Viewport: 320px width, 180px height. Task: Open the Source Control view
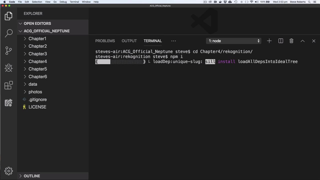click(8, 50)
